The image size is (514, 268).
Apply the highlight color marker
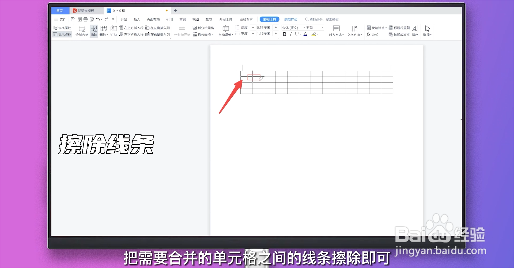[314, 34]
